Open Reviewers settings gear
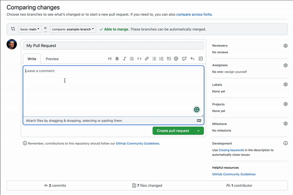 (x=285, y=46)
